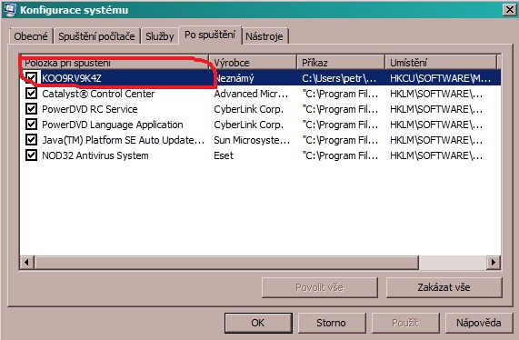
Task: Uncheck Java(TM) Platform SE Auto Update
Action: 31,140
